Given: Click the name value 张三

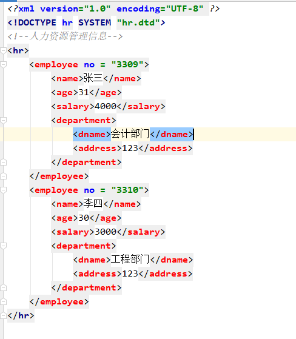Looking at the screenshot, I should pos(93,78).
